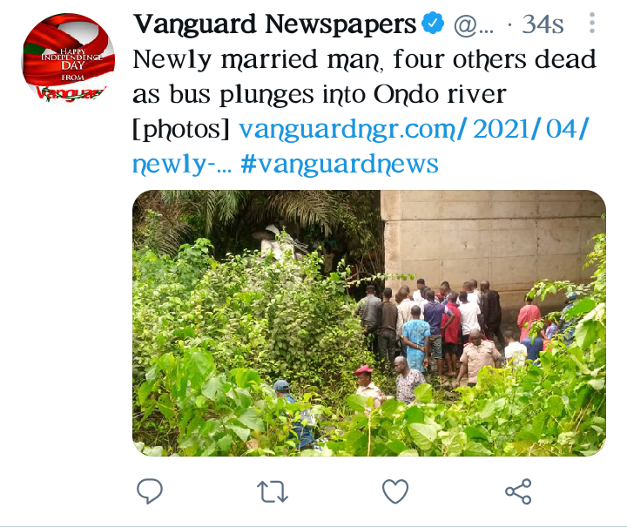Screen dimensions: 627x528
Task: Click 'bus plunges into Ondo river' text
Action: (x=338, y=95)
